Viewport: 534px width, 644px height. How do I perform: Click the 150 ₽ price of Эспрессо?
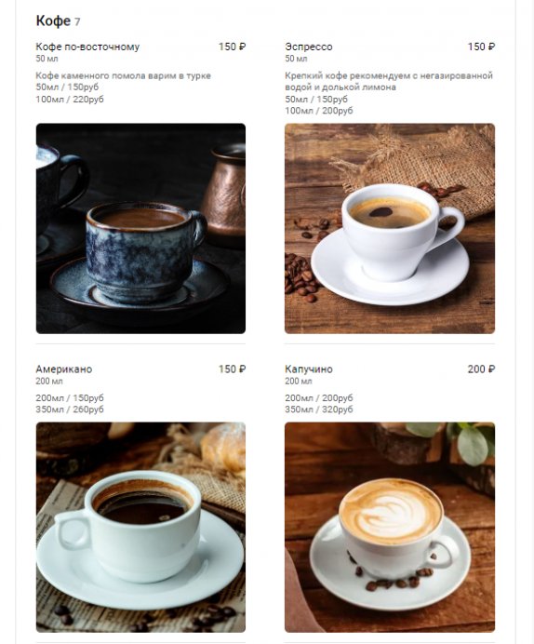(481, 47)
